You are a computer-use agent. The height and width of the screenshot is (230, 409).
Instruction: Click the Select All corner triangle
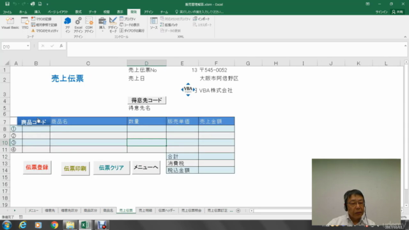[x=7, y=63]
